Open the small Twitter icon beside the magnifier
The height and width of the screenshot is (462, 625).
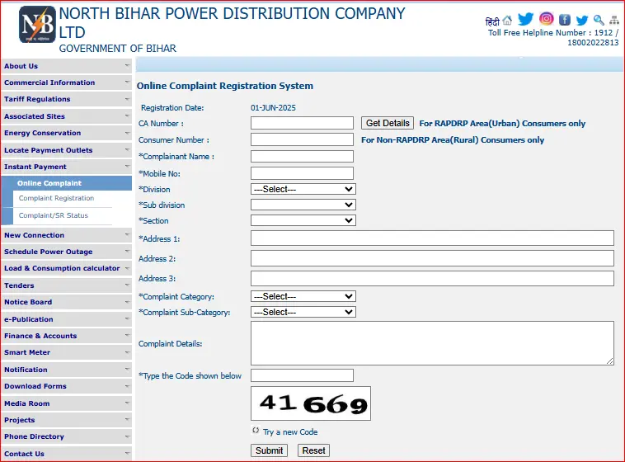pos(582,20)
